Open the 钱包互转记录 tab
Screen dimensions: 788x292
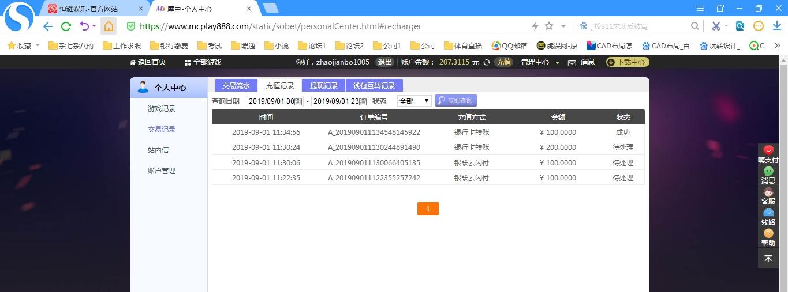374,86
